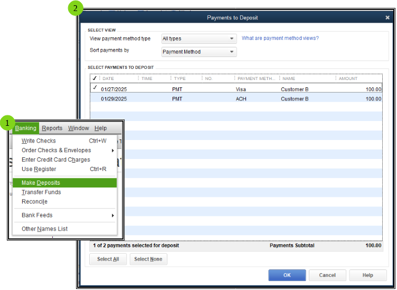This screenshot has height=290, width=397.
Task: Choose Write Checks from Banking menu
Action: point(64,141)
